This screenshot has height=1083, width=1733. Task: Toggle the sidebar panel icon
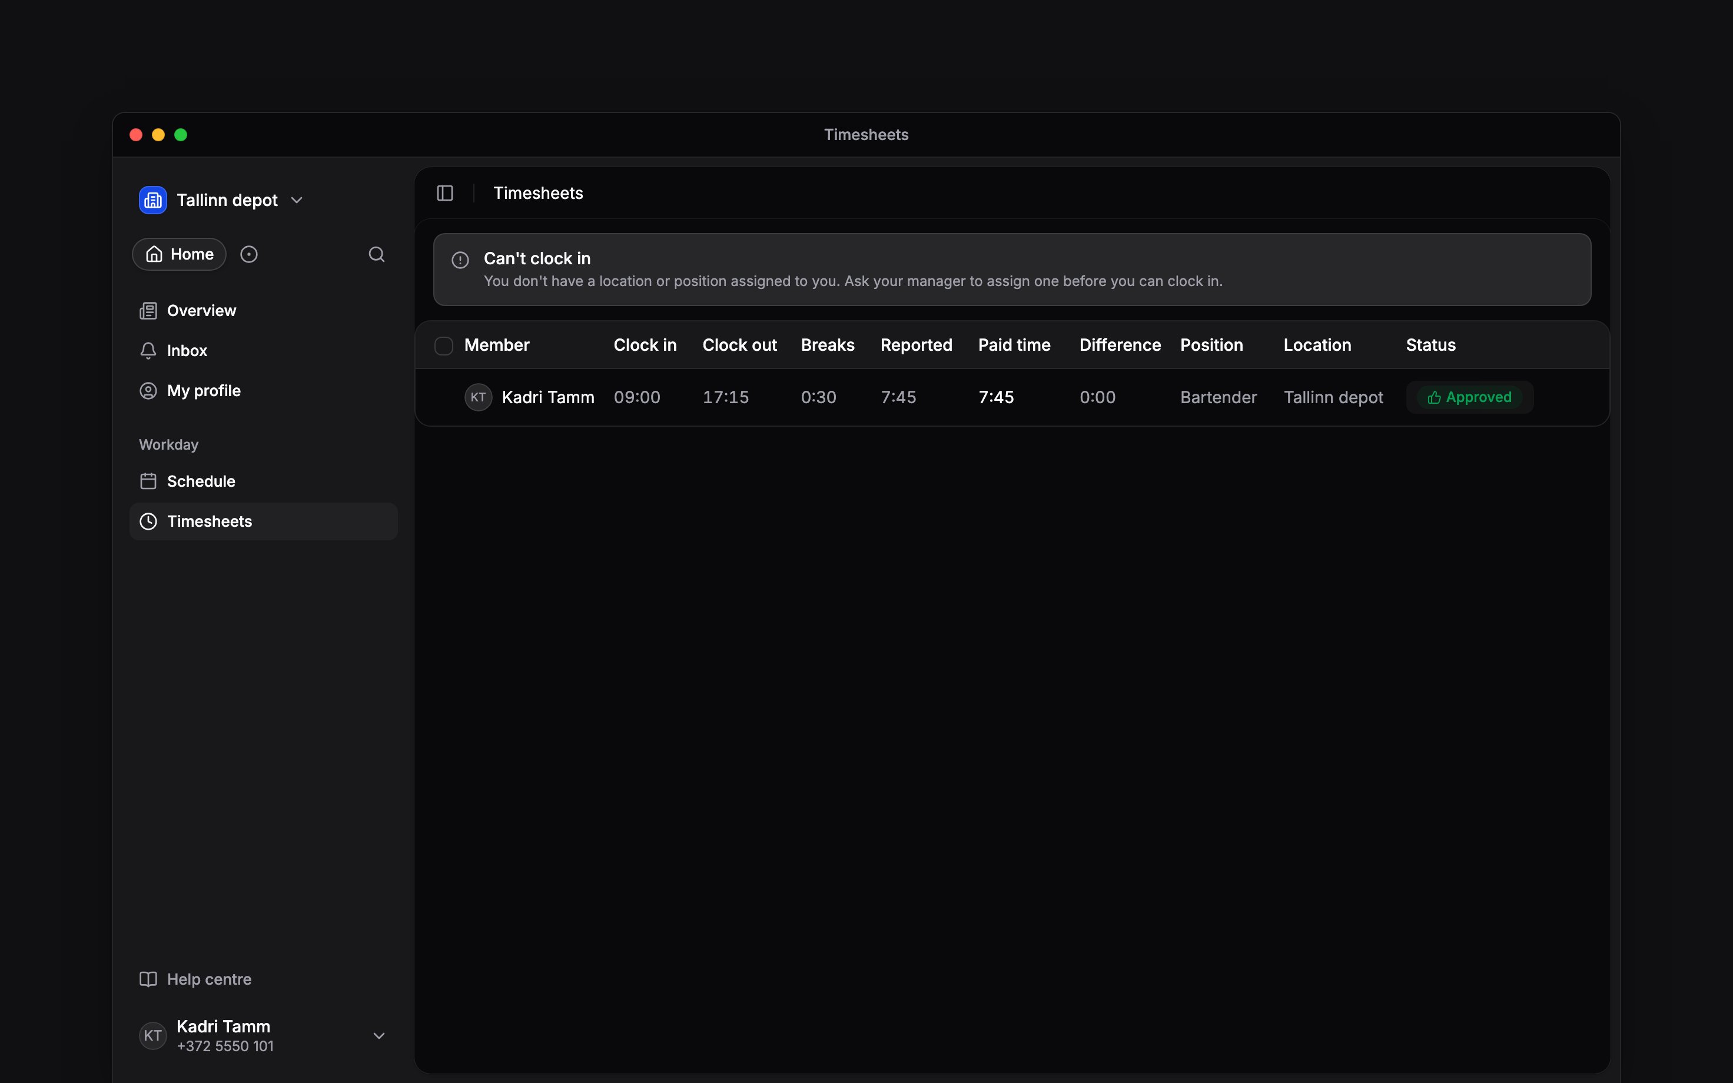[x=444, y=194]
